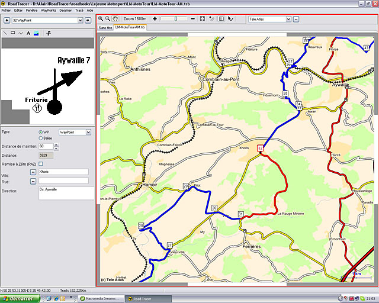379x303 pixels.
Task: Select the road junction tool
Action: (49, 33)
